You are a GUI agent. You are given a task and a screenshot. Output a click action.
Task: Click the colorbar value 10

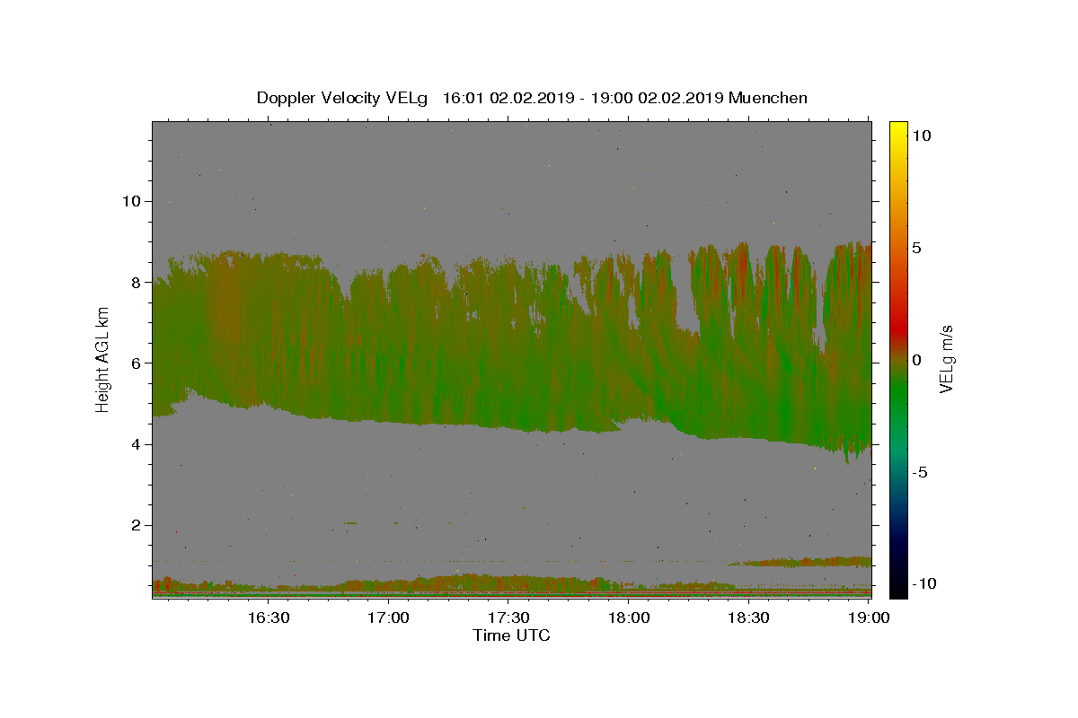pos(921,136)
